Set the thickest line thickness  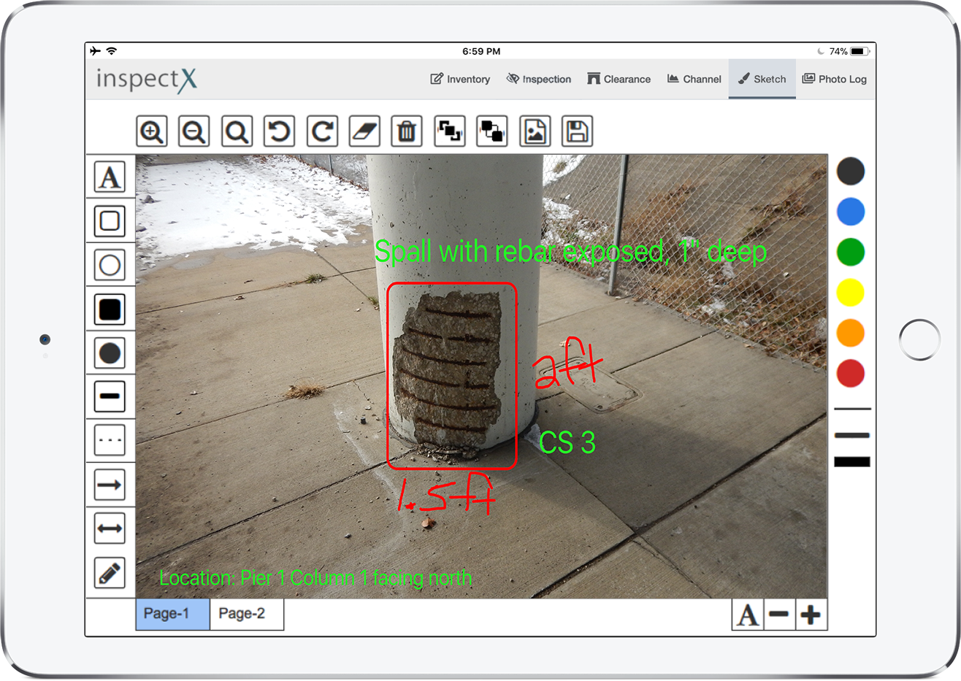point(852,461)
